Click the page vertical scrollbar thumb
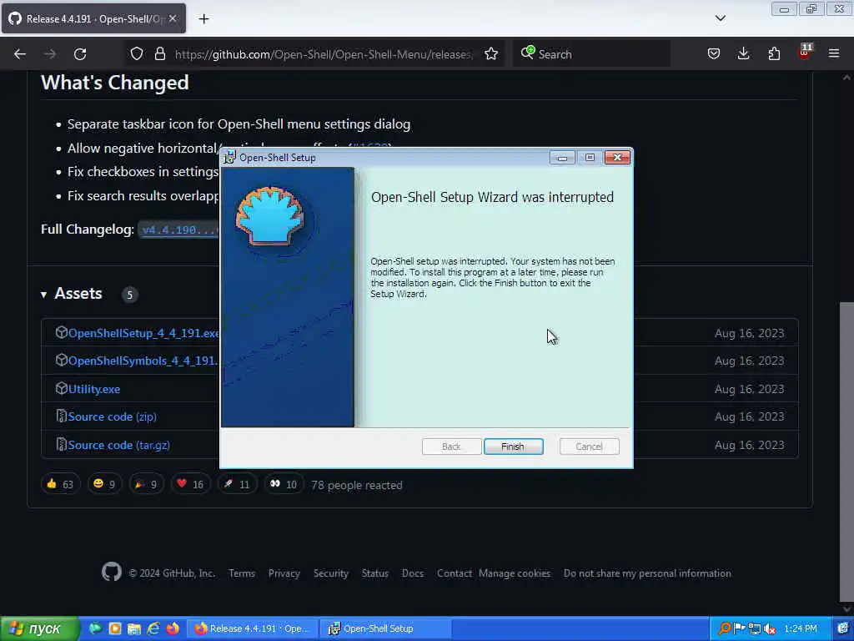The width and height of the screenshot is (854, 641). 846,451
